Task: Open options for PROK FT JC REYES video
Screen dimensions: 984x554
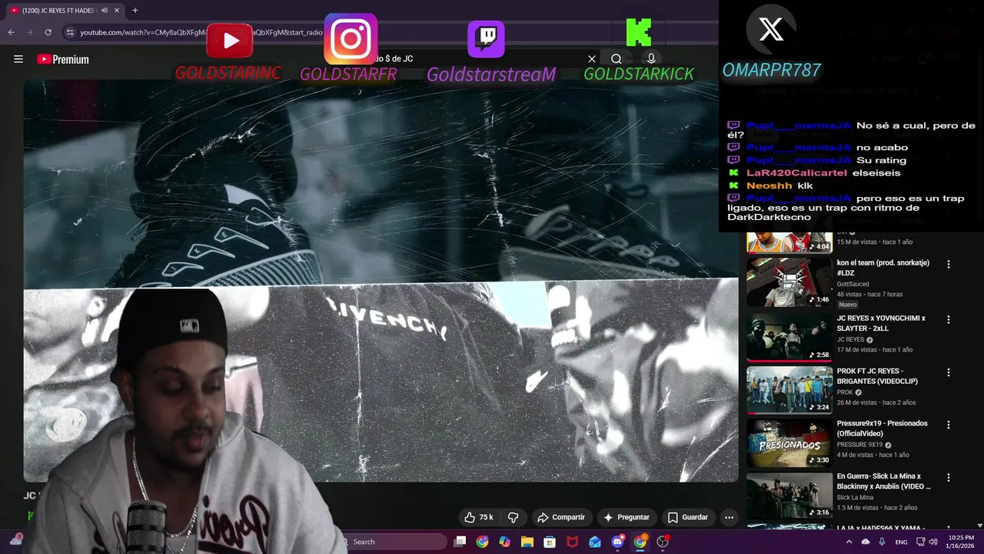Action: pos(948,372)
